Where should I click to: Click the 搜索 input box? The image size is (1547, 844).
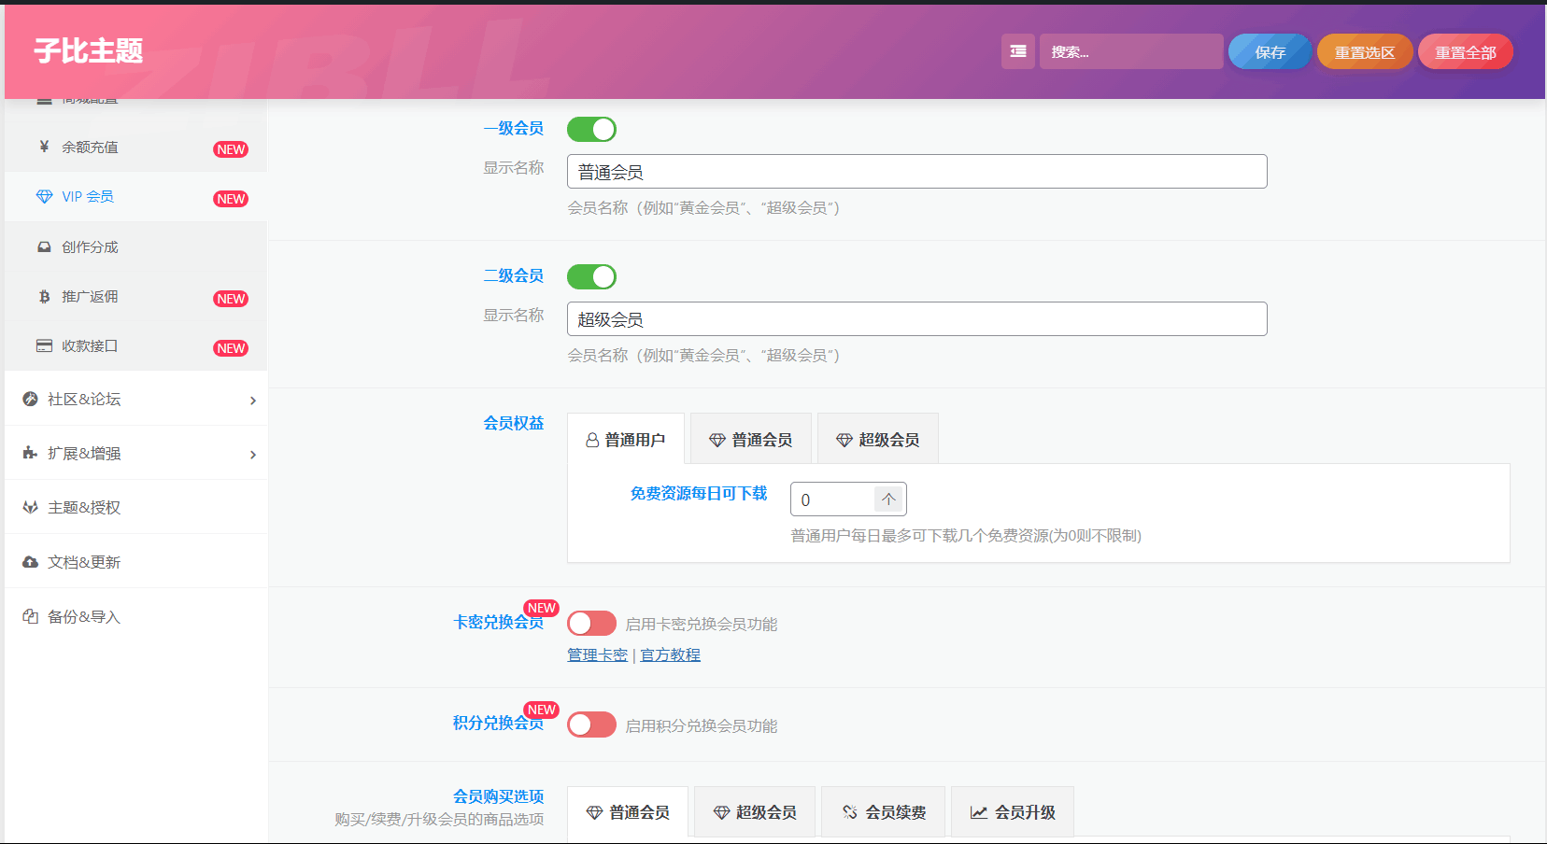click(1131, 51)
